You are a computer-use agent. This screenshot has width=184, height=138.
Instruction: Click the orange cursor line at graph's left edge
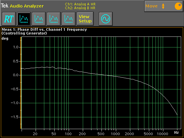click(x=21, y=83)
